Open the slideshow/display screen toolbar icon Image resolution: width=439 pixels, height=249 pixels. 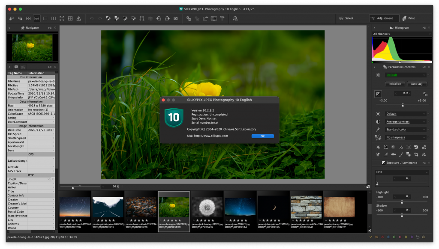[214, 18]
